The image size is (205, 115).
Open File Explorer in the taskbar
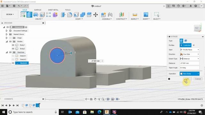point(92,112)
